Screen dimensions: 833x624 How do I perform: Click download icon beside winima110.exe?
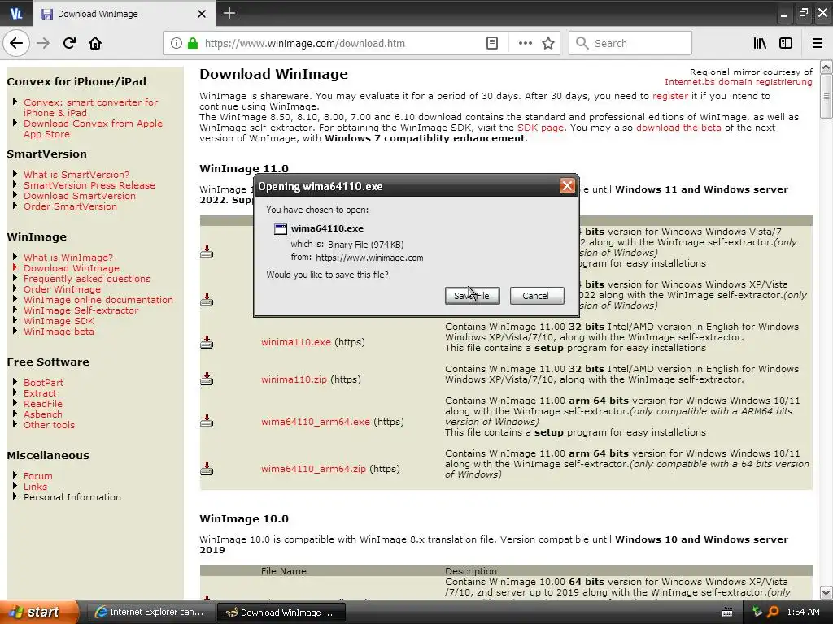pos(207,342)
